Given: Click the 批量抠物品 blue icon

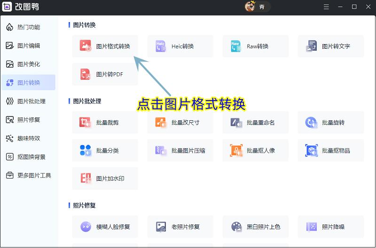Looking at the screenshot, I should [311, 150].
